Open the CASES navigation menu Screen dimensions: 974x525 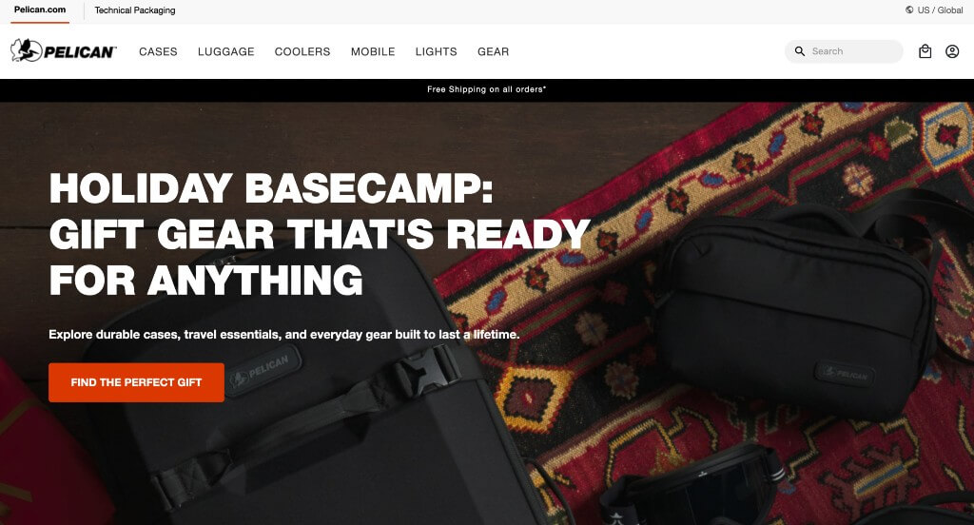[159, 51]
